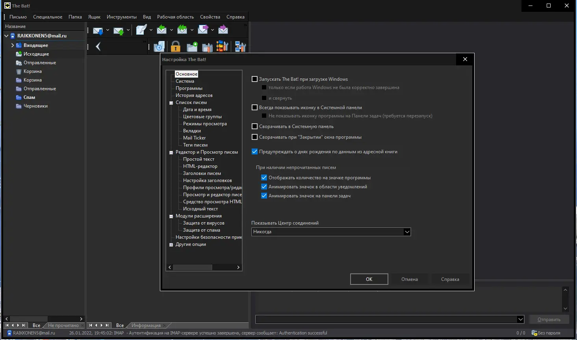Open the 'Инструменты' menu
Screen dimensions: 577x340
(121, 17)
